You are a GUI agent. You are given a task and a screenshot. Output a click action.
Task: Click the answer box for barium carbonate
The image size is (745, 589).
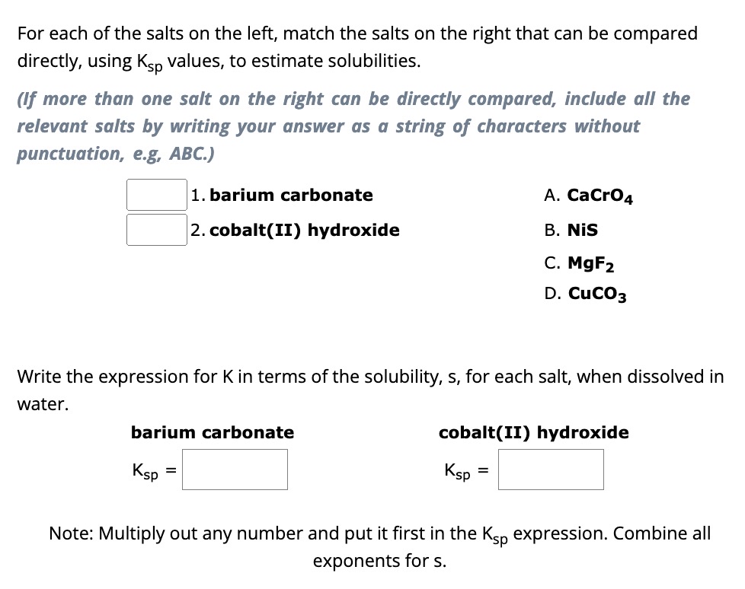pos(155,195)
